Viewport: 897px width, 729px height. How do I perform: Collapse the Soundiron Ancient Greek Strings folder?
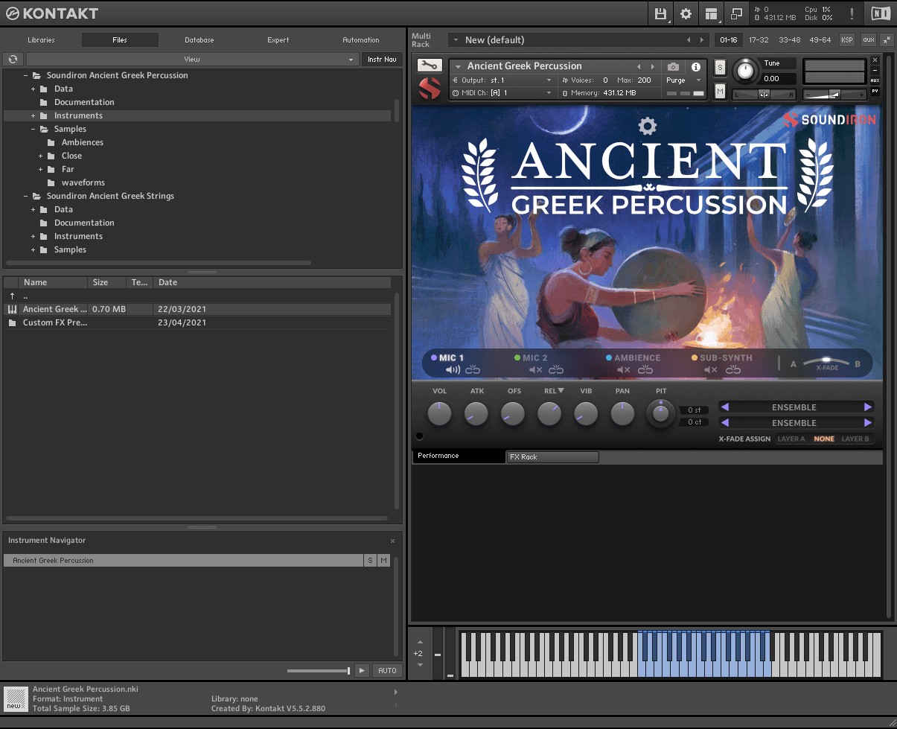25,196
